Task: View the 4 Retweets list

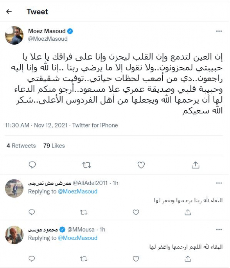Action: 21,145
